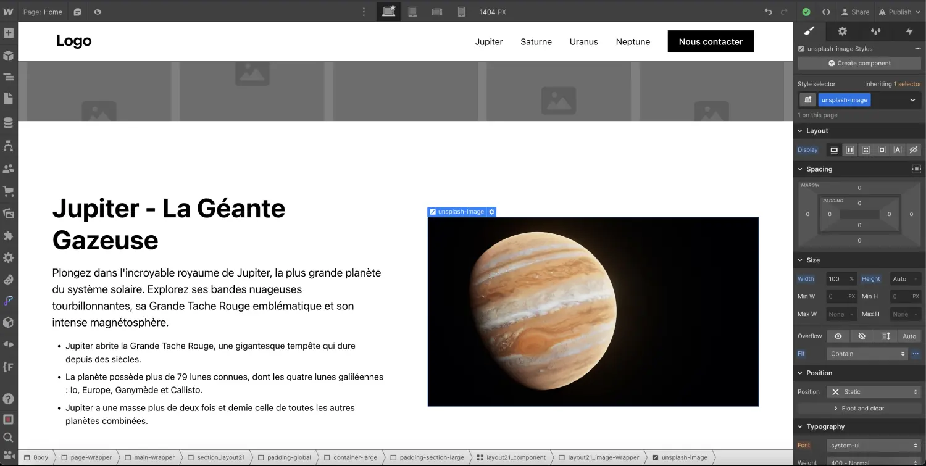Click the Create component button
926x466 pixels.
[859, 63]
